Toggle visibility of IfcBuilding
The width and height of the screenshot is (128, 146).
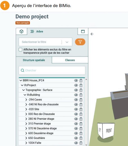76,95
